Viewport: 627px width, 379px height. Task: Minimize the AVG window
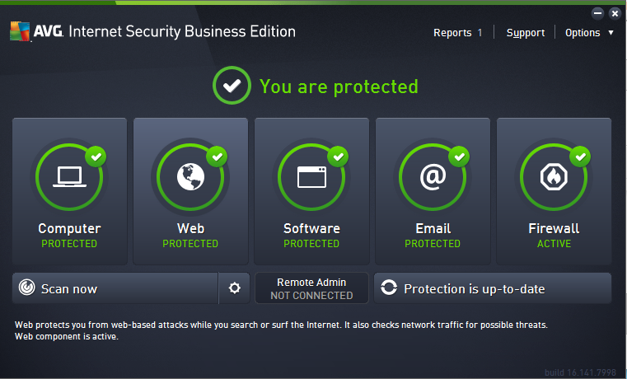pos(597,13)
